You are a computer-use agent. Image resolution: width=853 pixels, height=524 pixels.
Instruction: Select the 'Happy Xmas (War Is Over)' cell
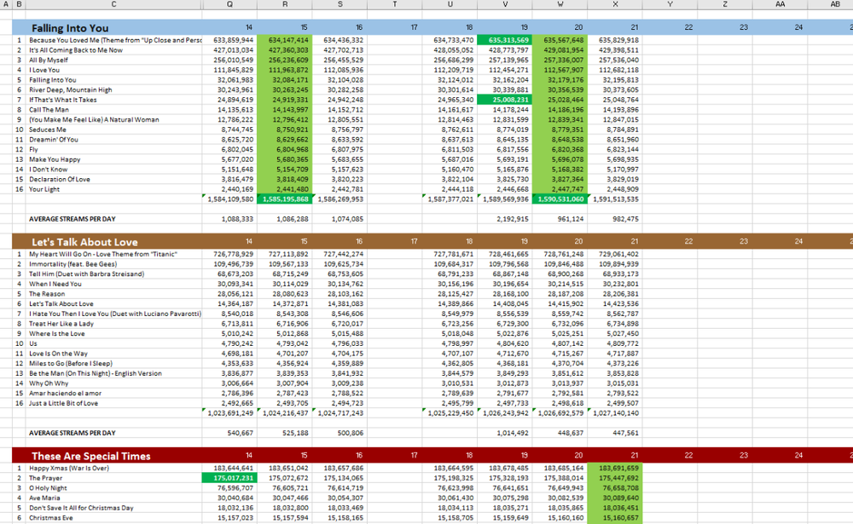[113, 469]
